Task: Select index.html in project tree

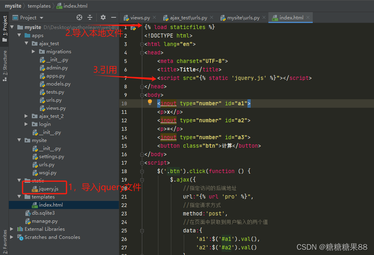Action: pyautogui.click(x=48, y=205)
